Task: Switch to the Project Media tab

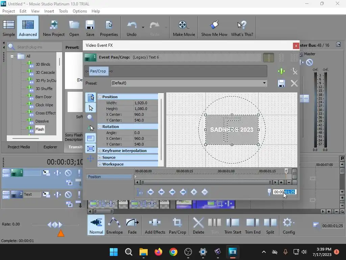Action: click(x=19, y=147)
